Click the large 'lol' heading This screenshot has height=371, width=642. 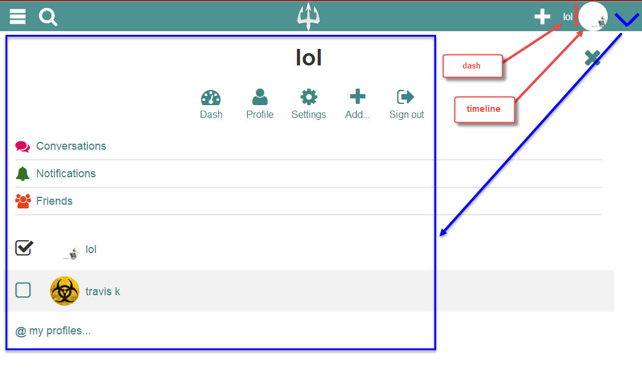pos(308,57)
